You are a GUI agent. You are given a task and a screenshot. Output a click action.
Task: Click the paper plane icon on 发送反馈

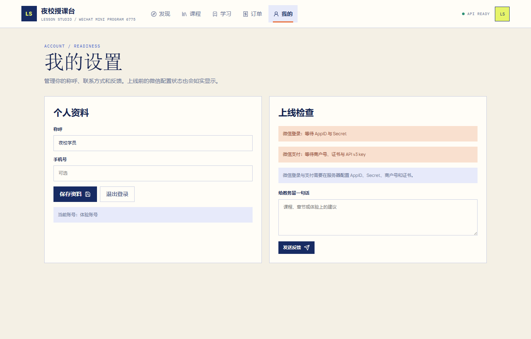pos(307,248)
